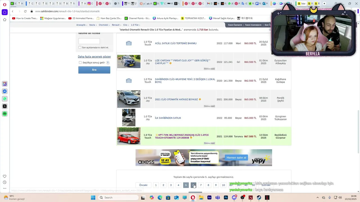360x202 pixels.
Task: Open listing 'ACİLL SATILIK CLİO TERTEMİZ BAKIMLI'
Action: 176,43
